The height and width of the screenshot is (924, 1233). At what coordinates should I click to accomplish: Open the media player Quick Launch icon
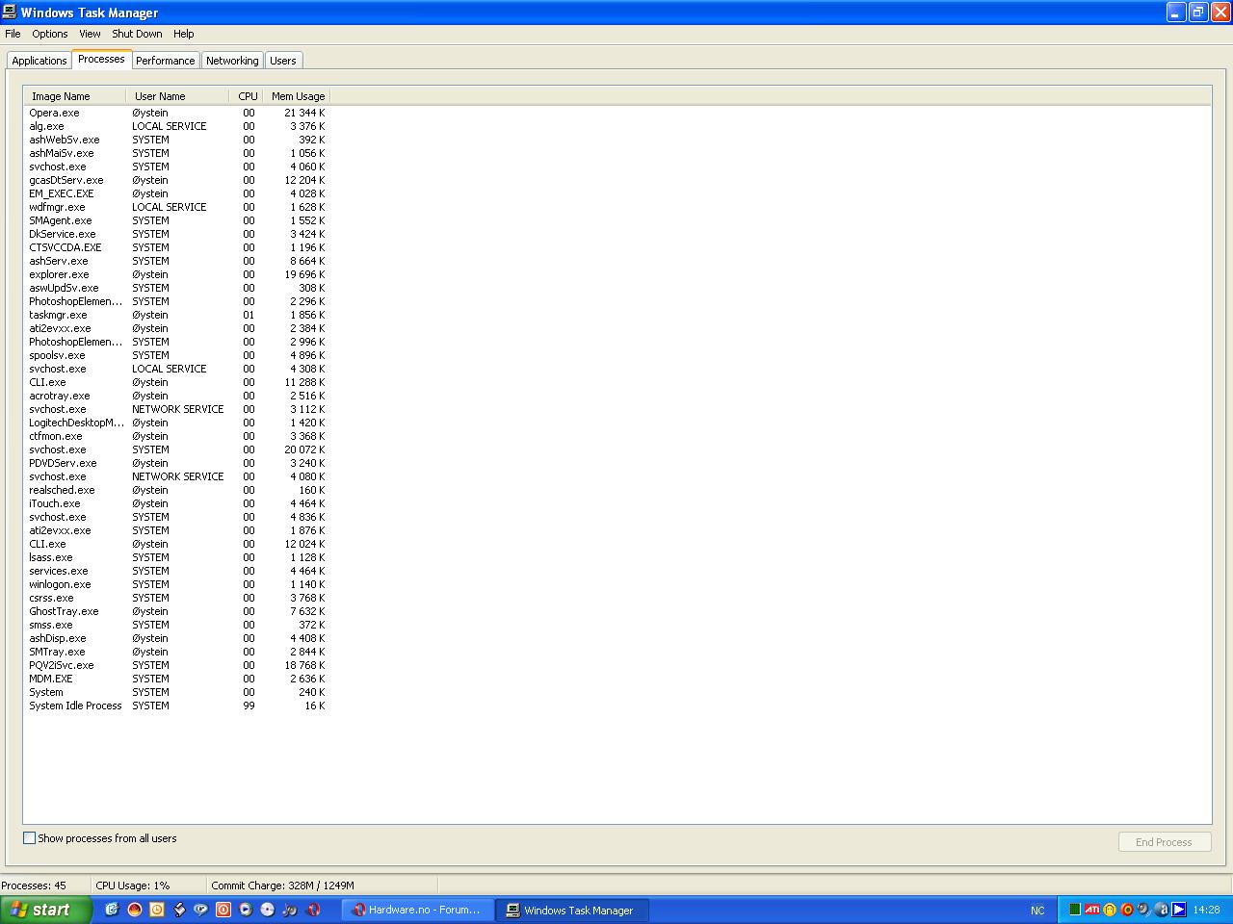point(245,910)
